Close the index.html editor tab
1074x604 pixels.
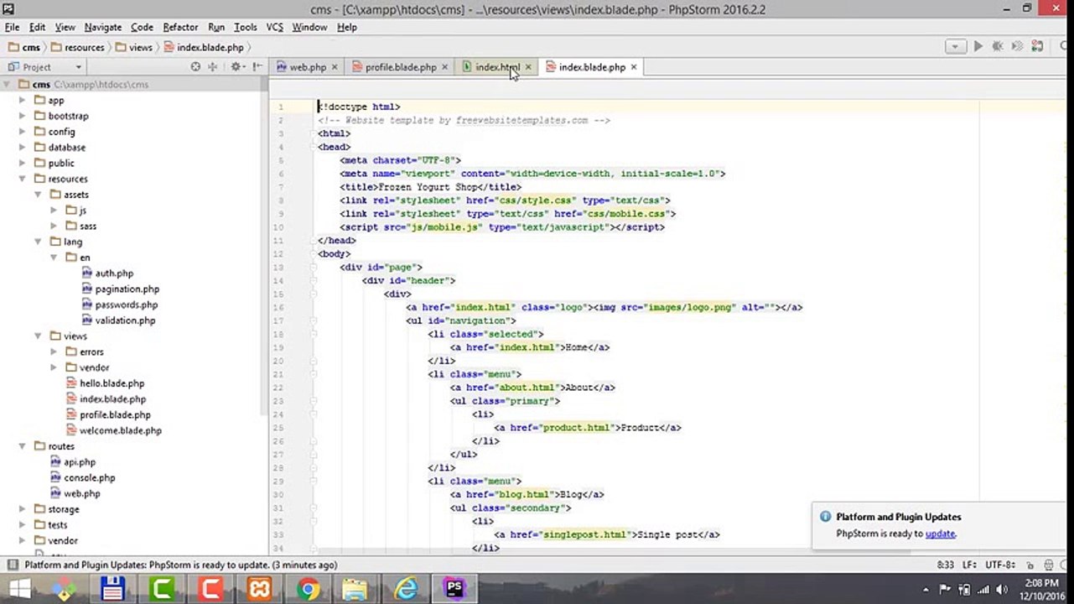tap(528, 67)
